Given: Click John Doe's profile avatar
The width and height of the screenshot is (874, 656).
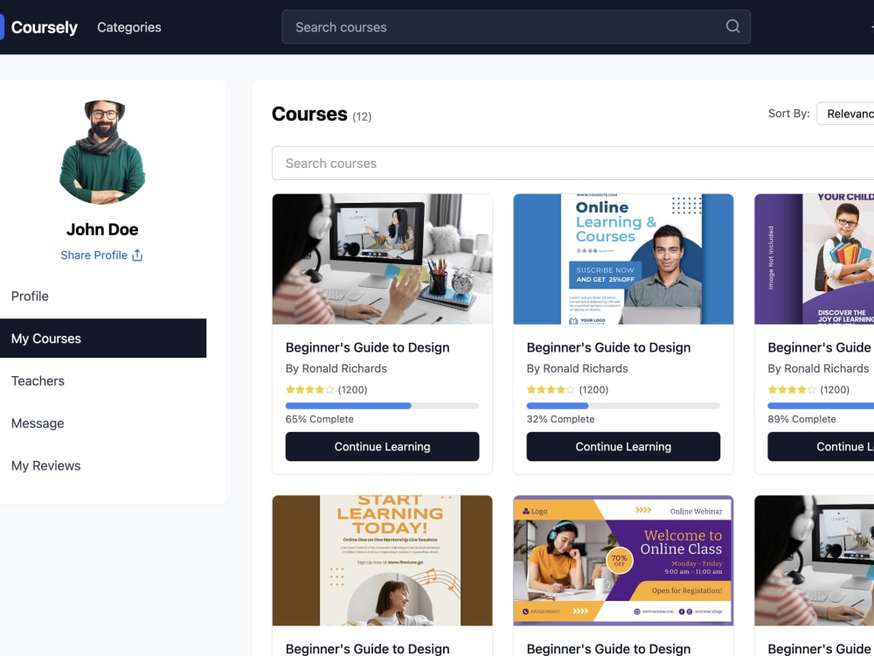Looking at the screenshot, I should (x=102, y=151).
